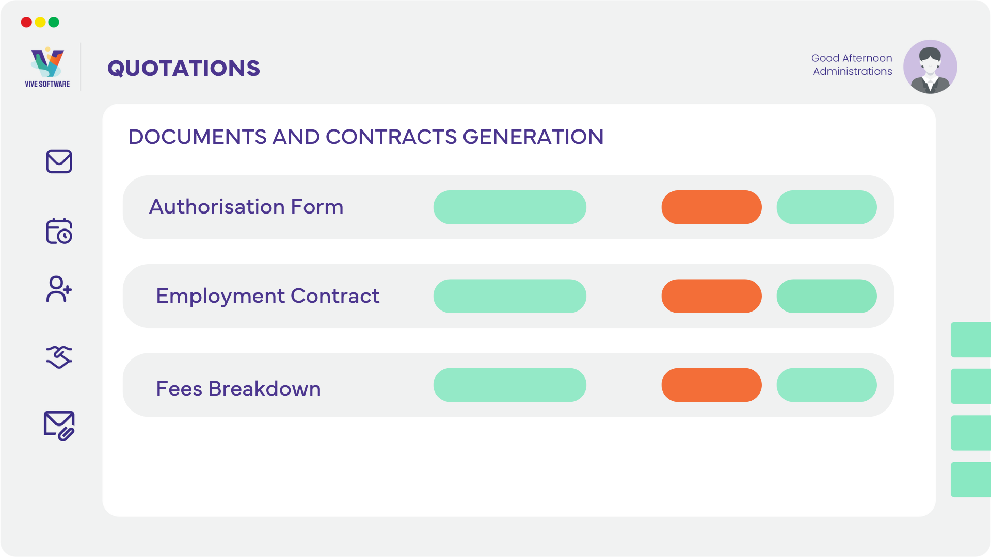Click the rightmost green button in Employment Contract row
This screenshot has height=557, width=991.
[x=826, y=296]
